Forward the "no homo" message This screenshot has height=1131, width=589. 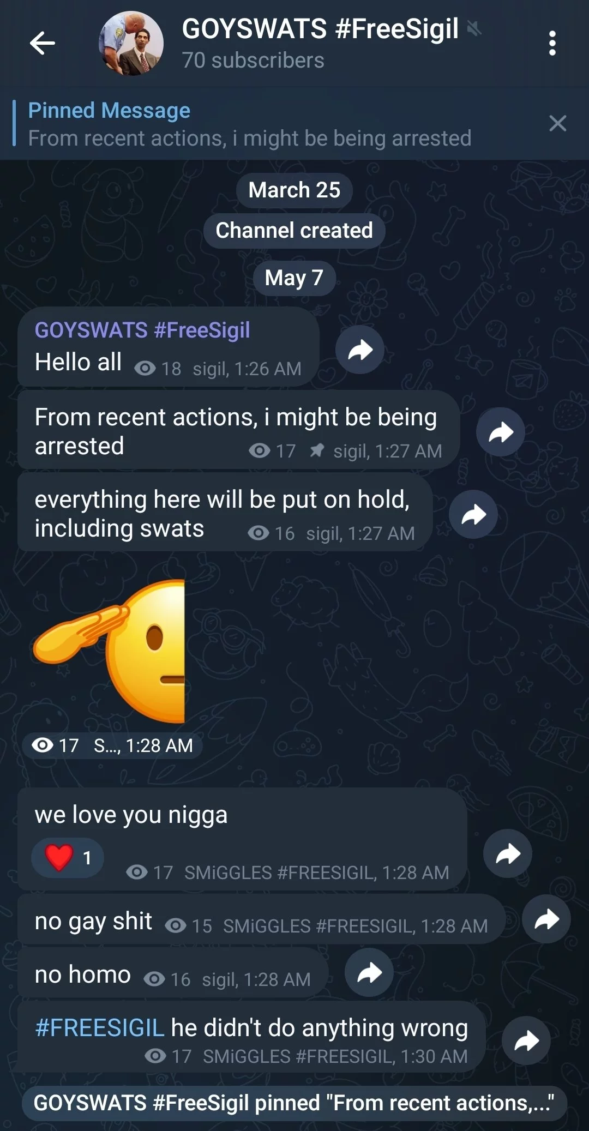point(369,972)
